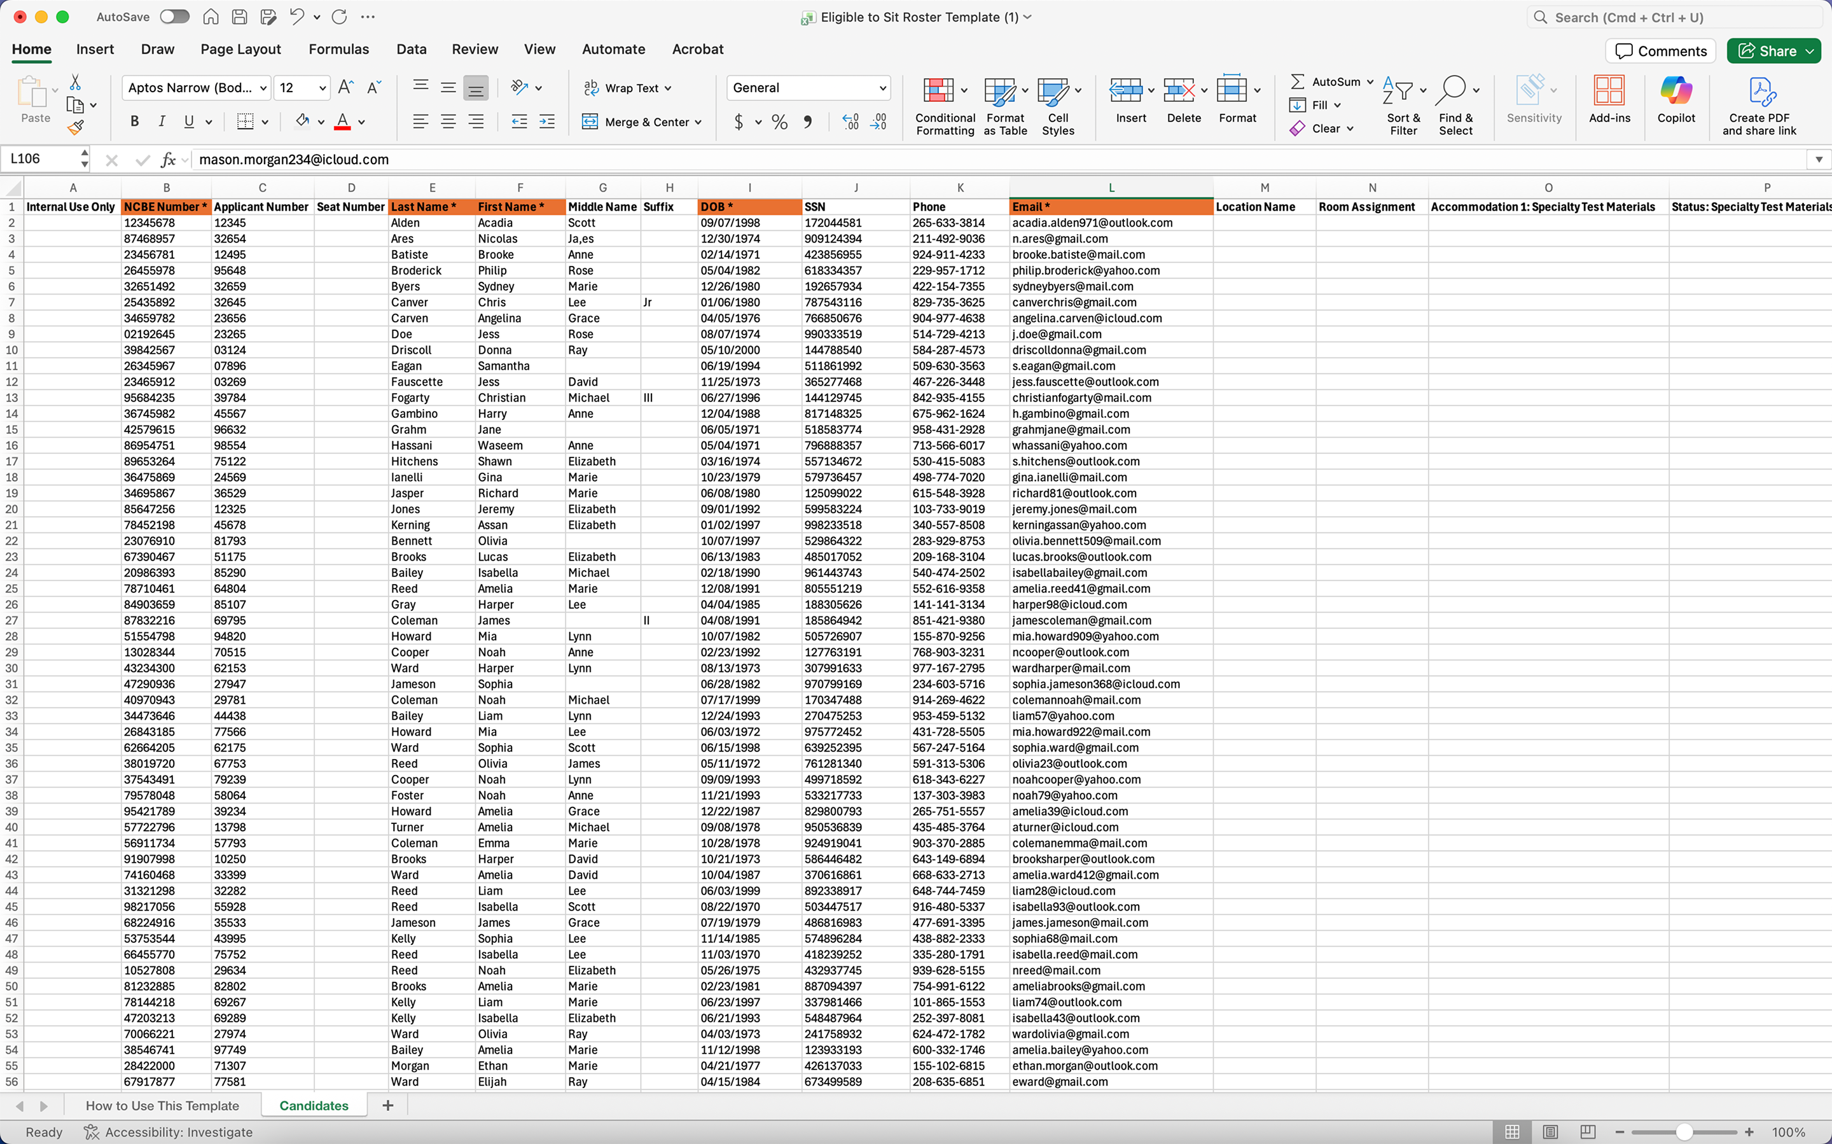
Task: Toggle middle vertical alignment
Action: click(x=448, y=88)
